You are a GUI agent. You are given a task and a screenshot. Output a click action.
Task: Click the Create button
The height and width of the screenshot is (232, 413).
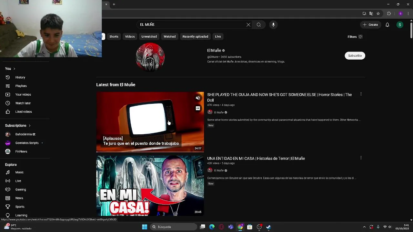coord(370,25)
